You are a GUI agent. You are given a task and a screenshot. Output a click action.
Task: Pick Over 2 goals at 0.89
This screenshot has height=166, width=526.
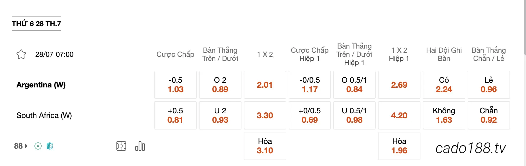220,85
